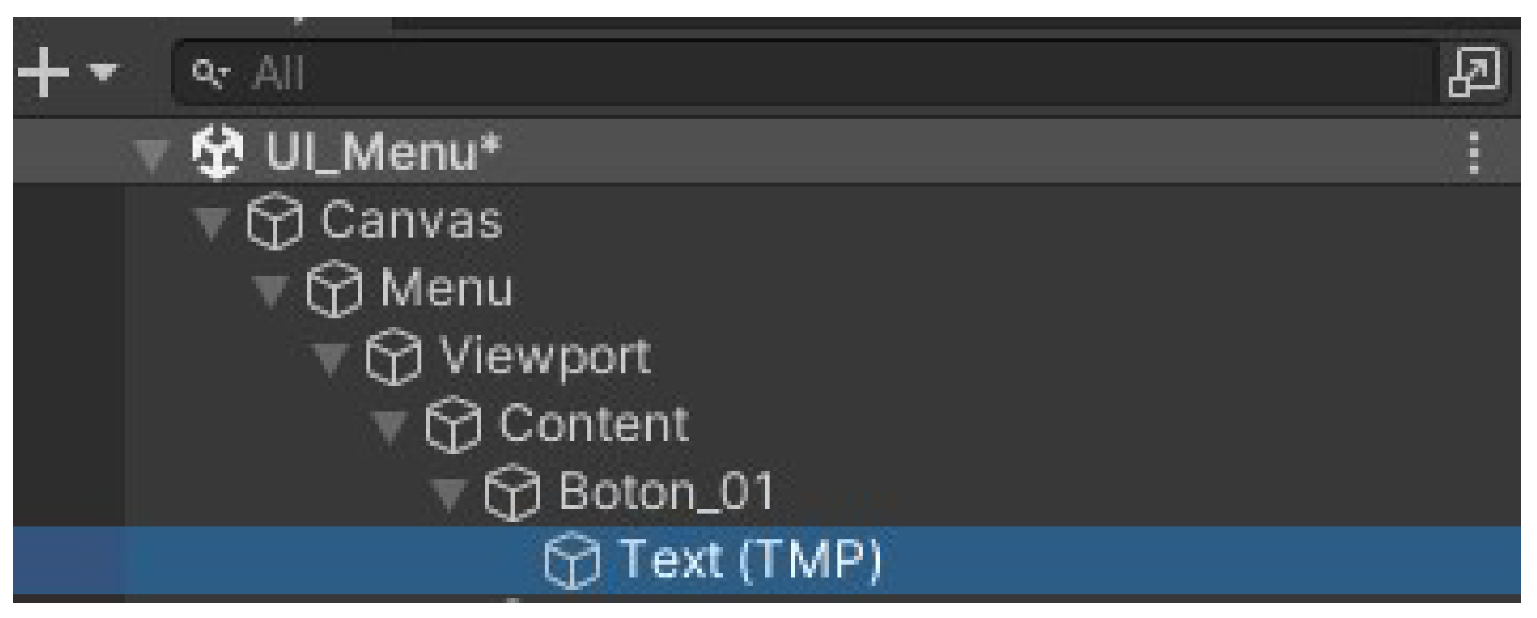Collapse the Menu foldout arrow

271,290
